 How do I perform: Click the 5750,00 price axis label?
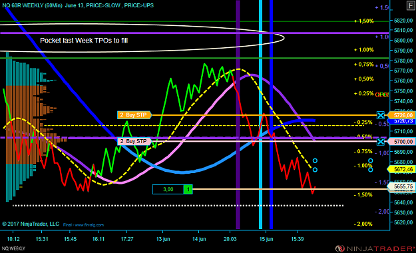[x=403, y=91]
